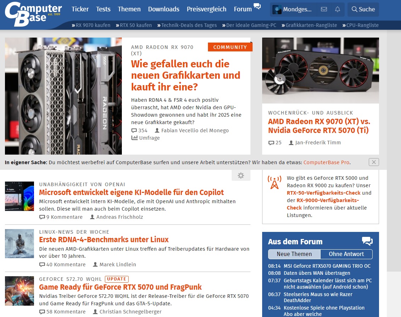This screenshot has height=317, width=401.
Task: Click the 25 comments bubble icon
Action: (271, 143)
